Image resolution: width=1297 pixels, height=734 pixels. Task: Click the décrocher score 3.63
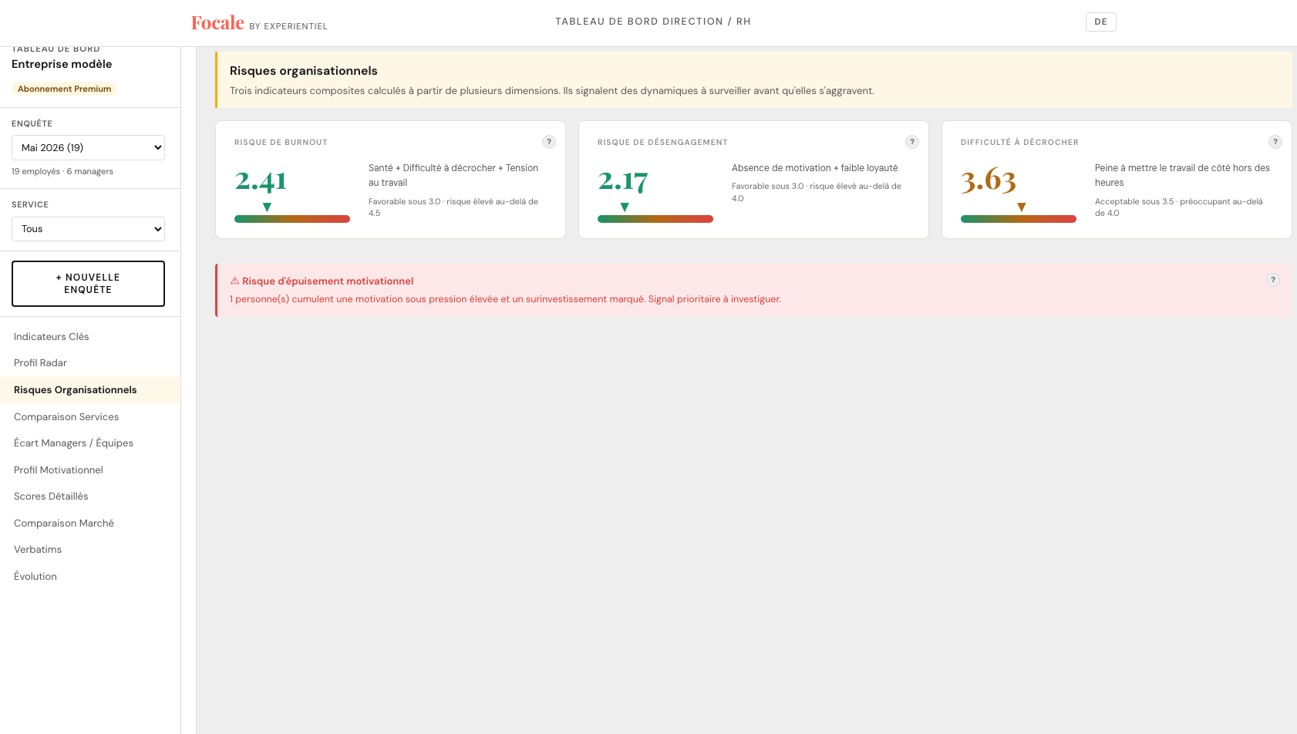[989, 180]
